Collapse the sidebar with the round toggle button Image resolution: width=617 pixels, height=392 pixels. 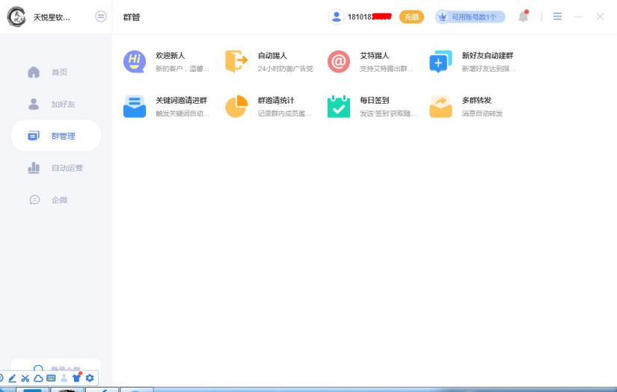[x=101, y=16]
